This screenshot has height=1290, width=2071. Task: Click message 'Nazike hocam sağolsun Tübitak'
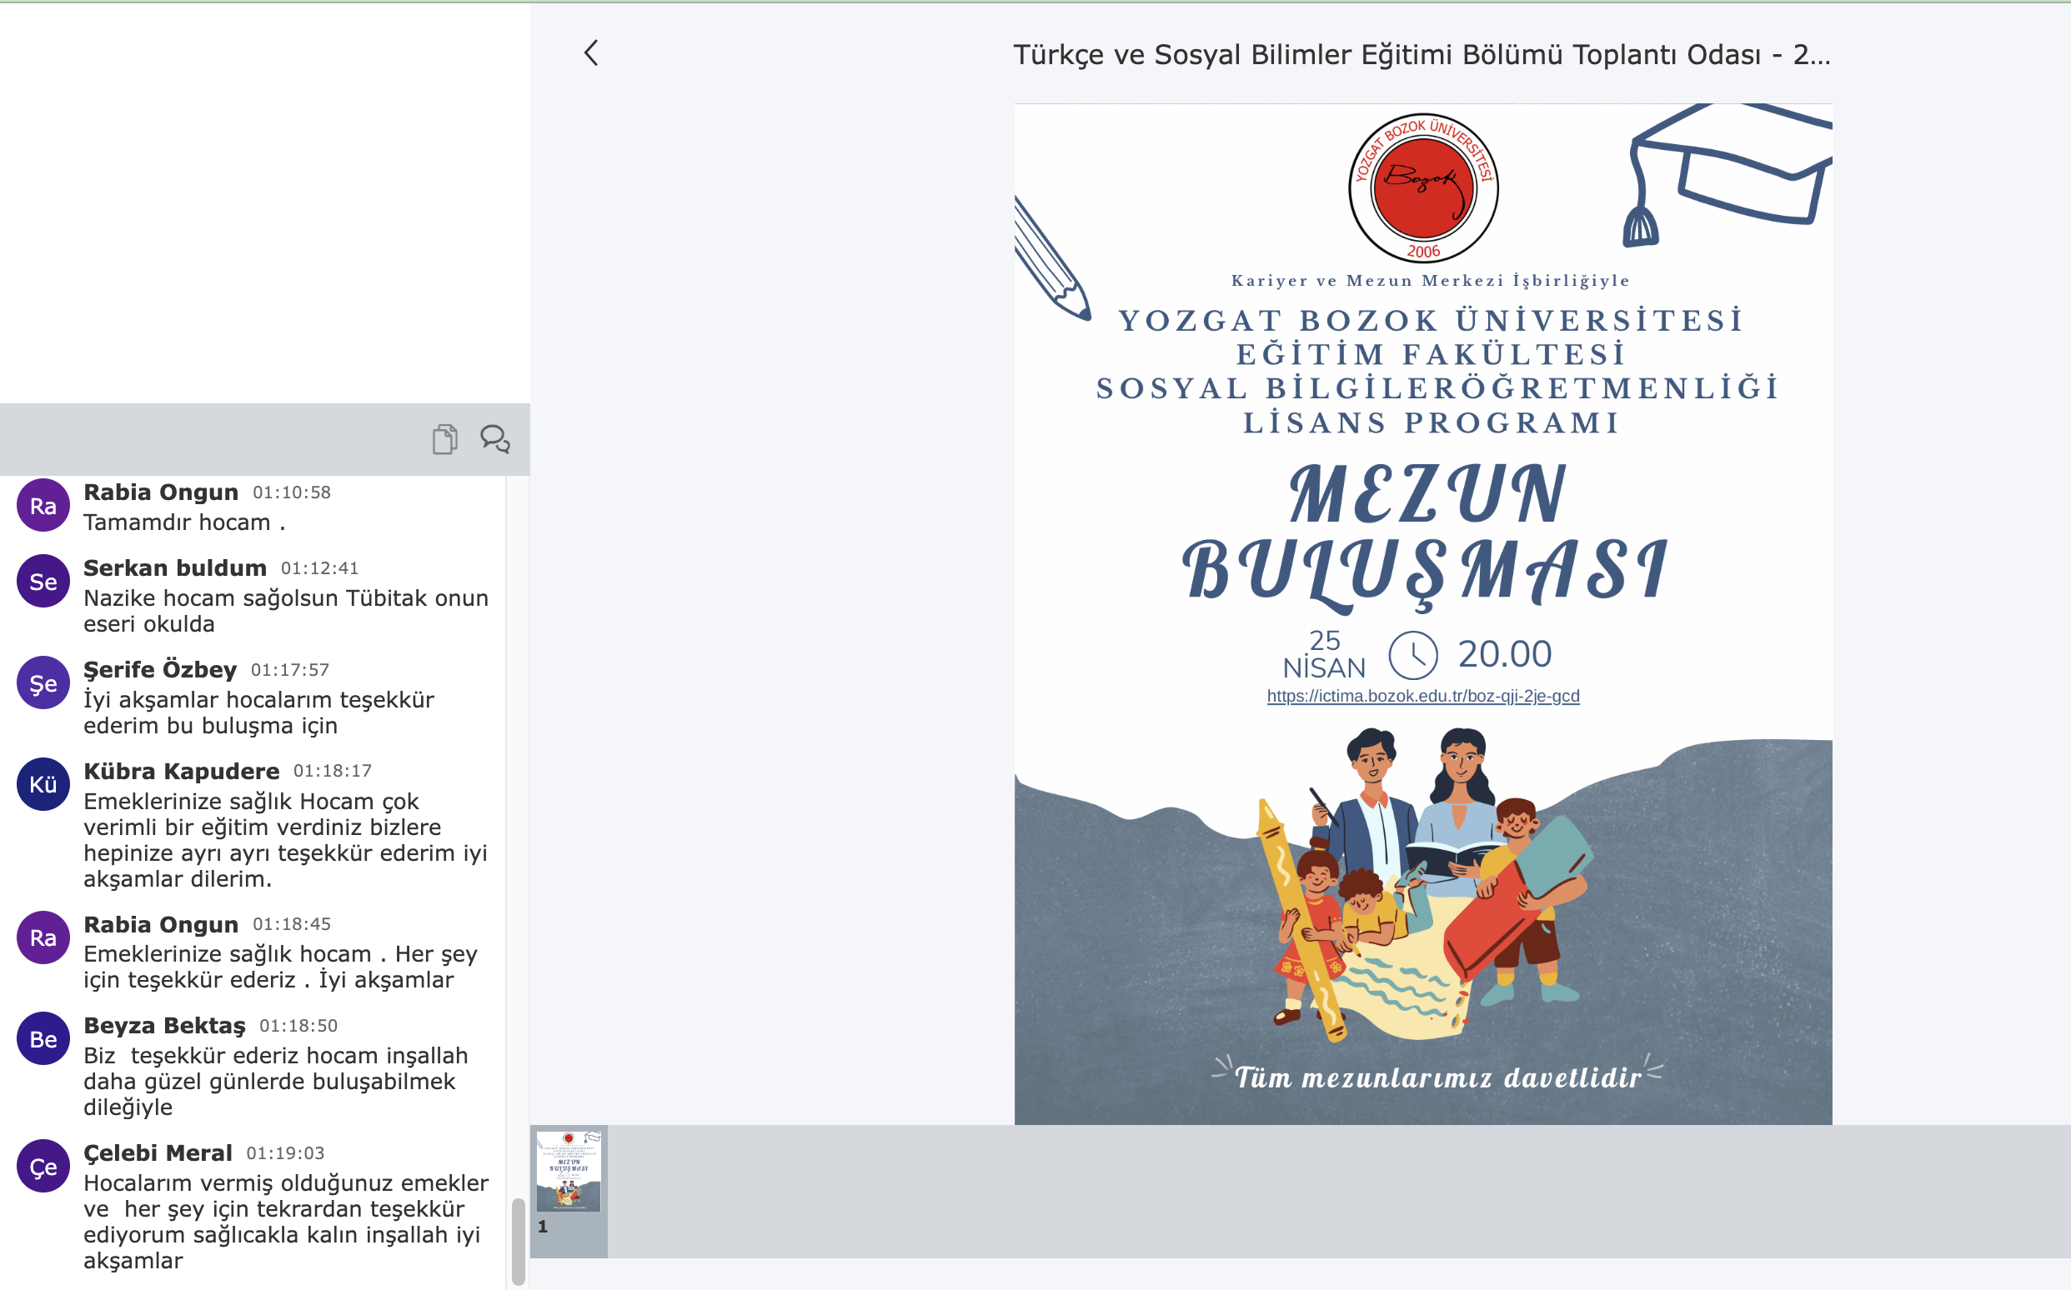pyautogui.click(x=286, y=611)
